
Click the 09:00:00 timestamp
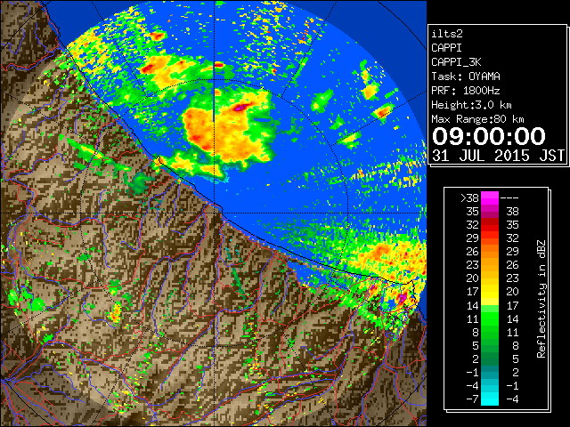(x=489, y=136)
